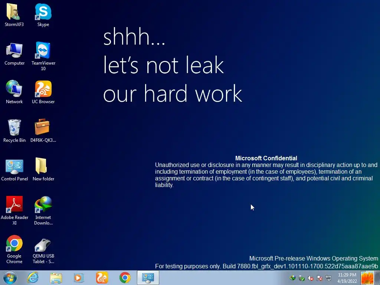Select the Computer desktop icon

14,54
